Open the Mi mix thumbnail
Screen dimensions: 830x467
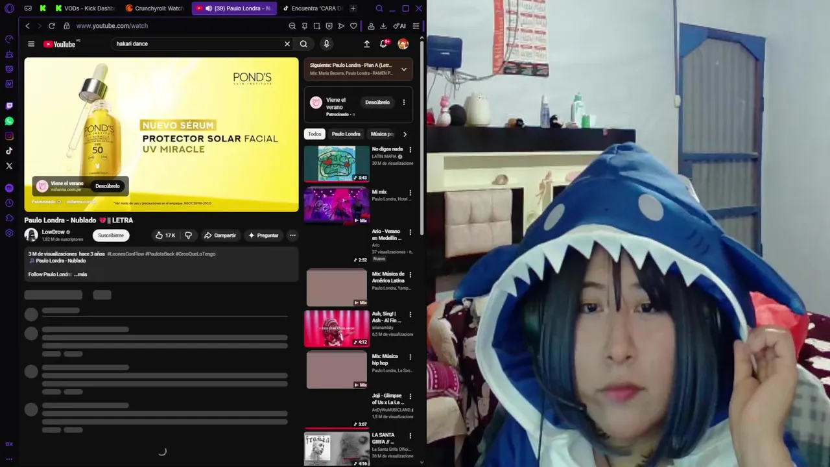337,206
